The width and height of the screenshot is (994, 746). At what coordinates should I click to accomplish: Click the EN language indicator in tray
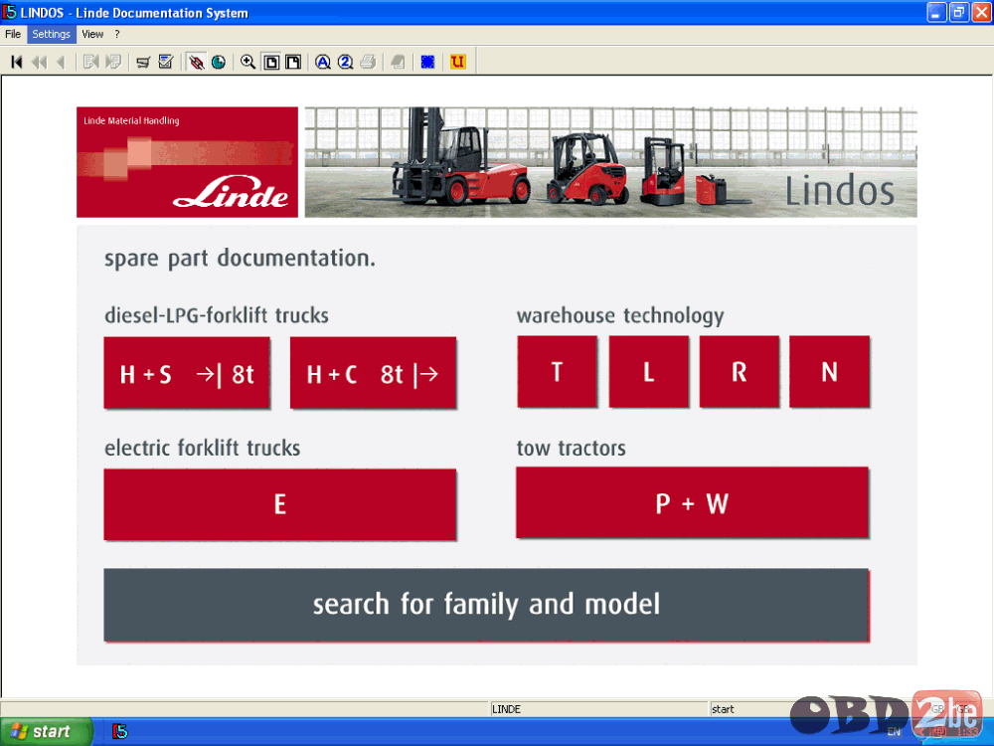(x=894, y=732)
